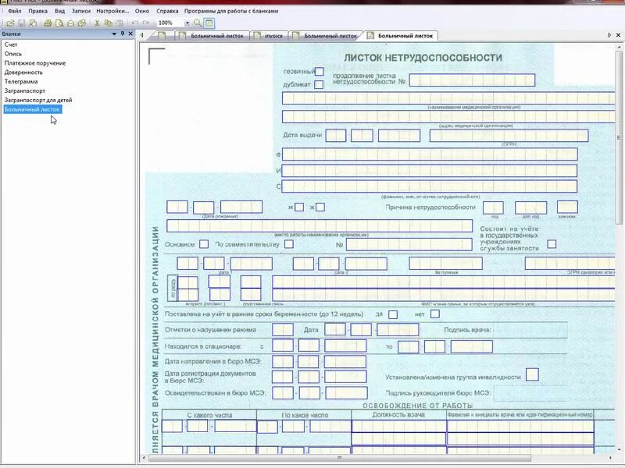Screen dimensions: 625x468
Task: Check 'нет' for early pregnancy registration
Action: point(435,314)
